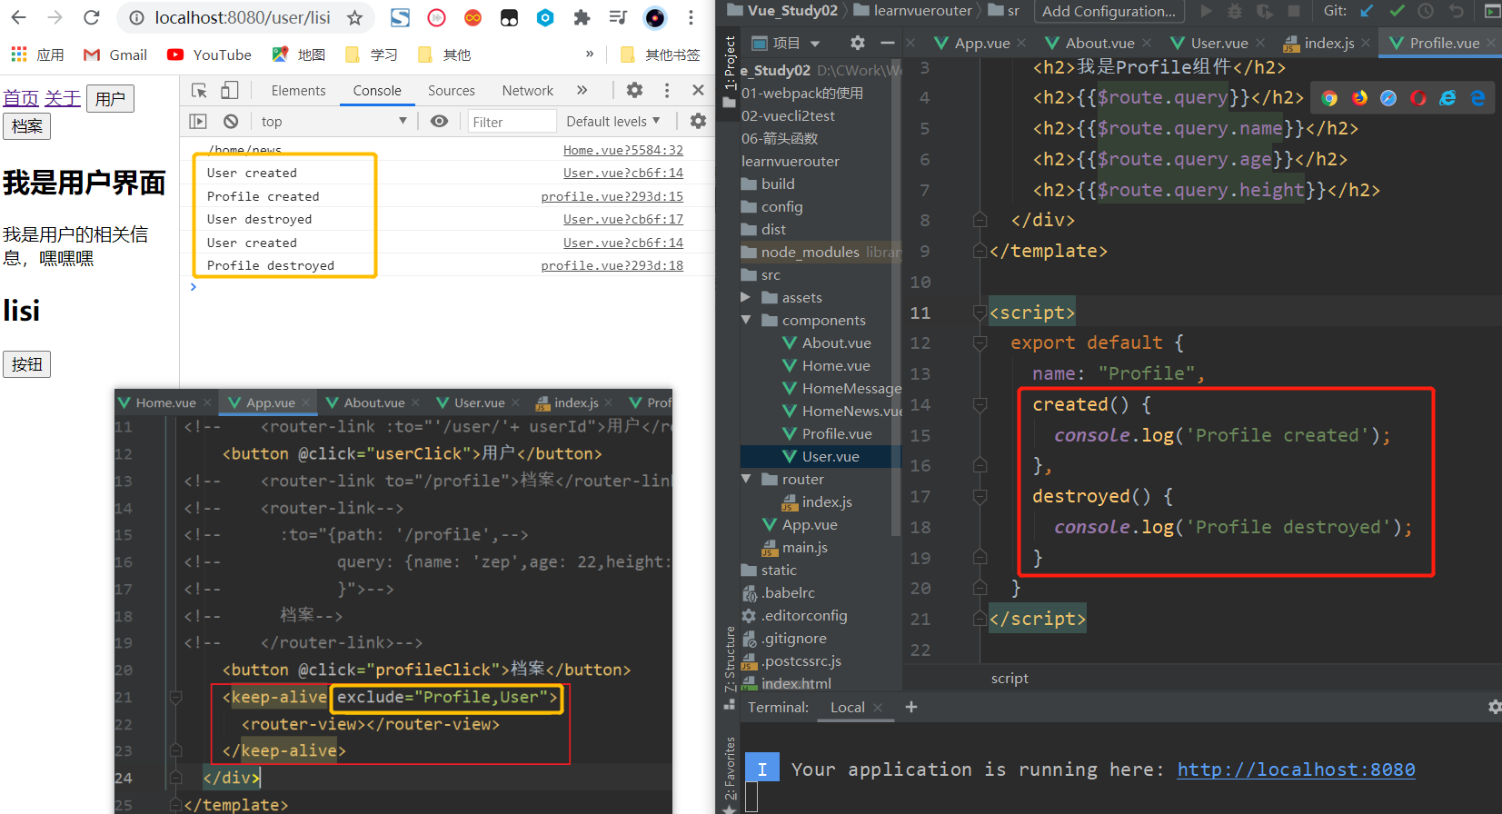Image resolution: width=1502 pixels, height=814 pixels.
Task: Open in Safari browser icon in editor
Action: tap(1388, 98)
